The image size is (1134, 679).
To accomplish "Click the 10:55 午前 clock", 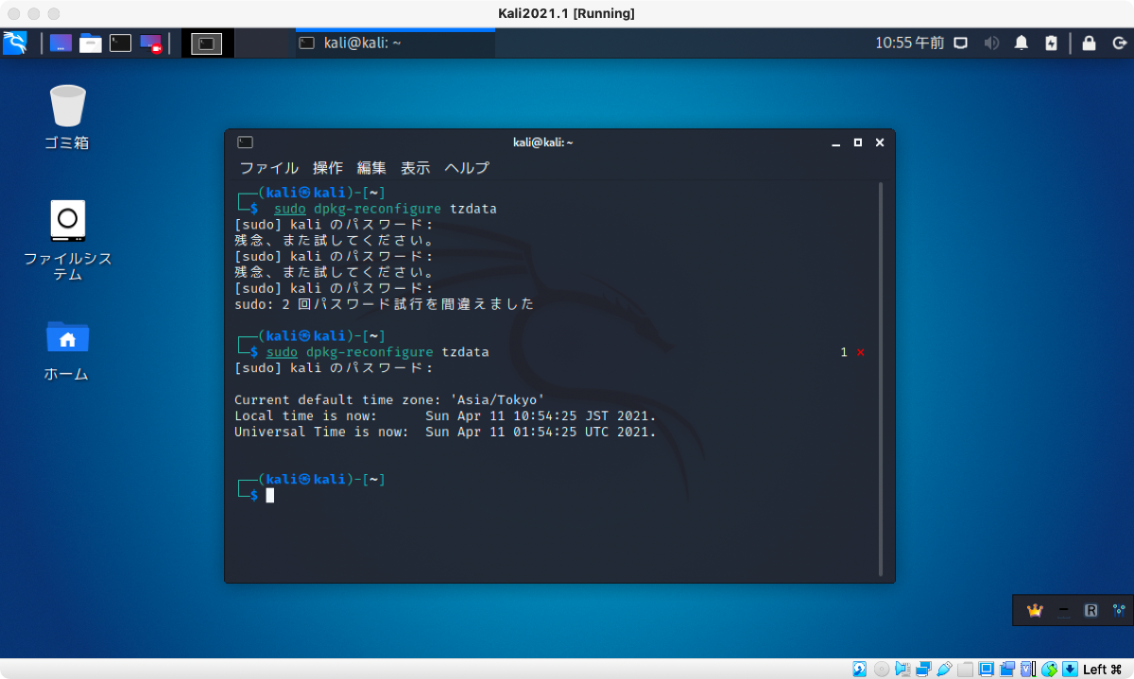I will [909, 42].
